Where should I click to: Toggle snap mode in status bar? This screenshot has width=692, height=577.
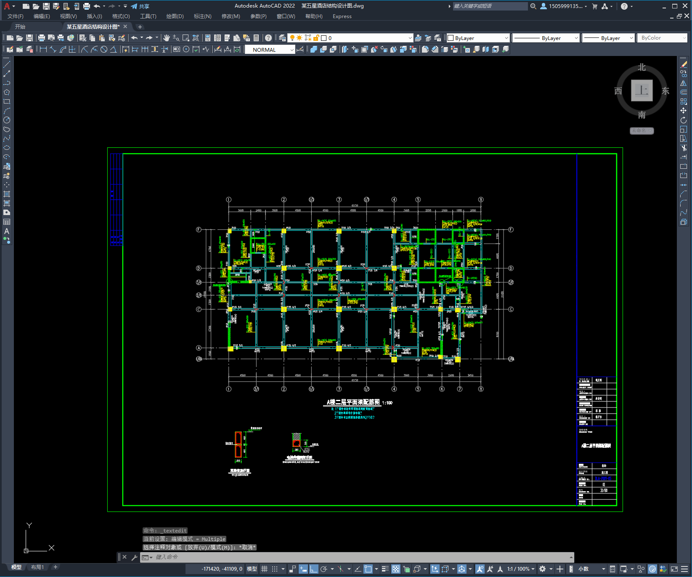pos(275,569)
